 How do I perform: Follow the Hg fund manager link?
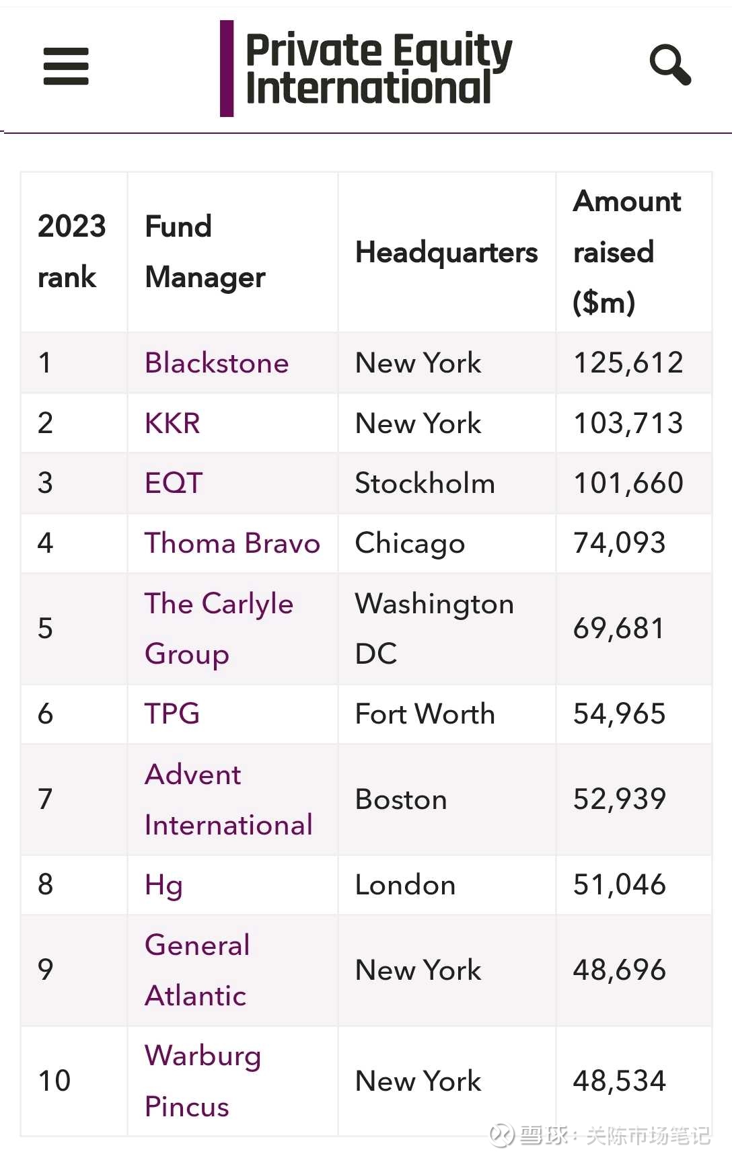163,885
